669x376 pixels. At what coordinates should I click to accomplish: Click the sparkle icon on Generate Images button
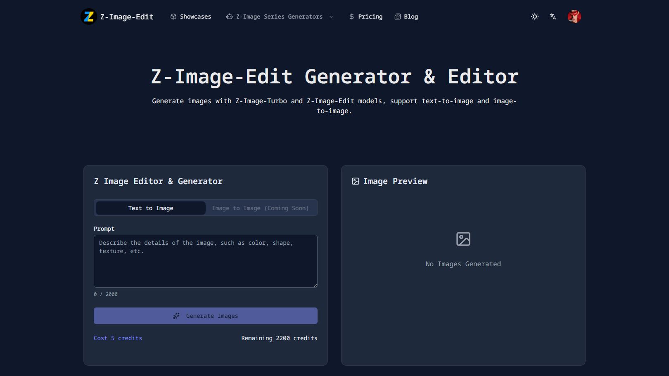176,316
